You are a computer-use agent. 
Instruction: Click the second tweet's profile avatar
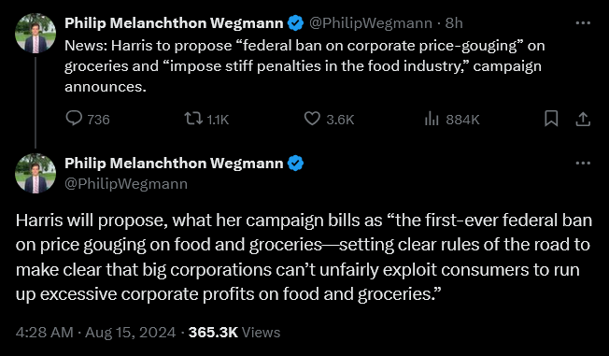[x=35, y=174]
